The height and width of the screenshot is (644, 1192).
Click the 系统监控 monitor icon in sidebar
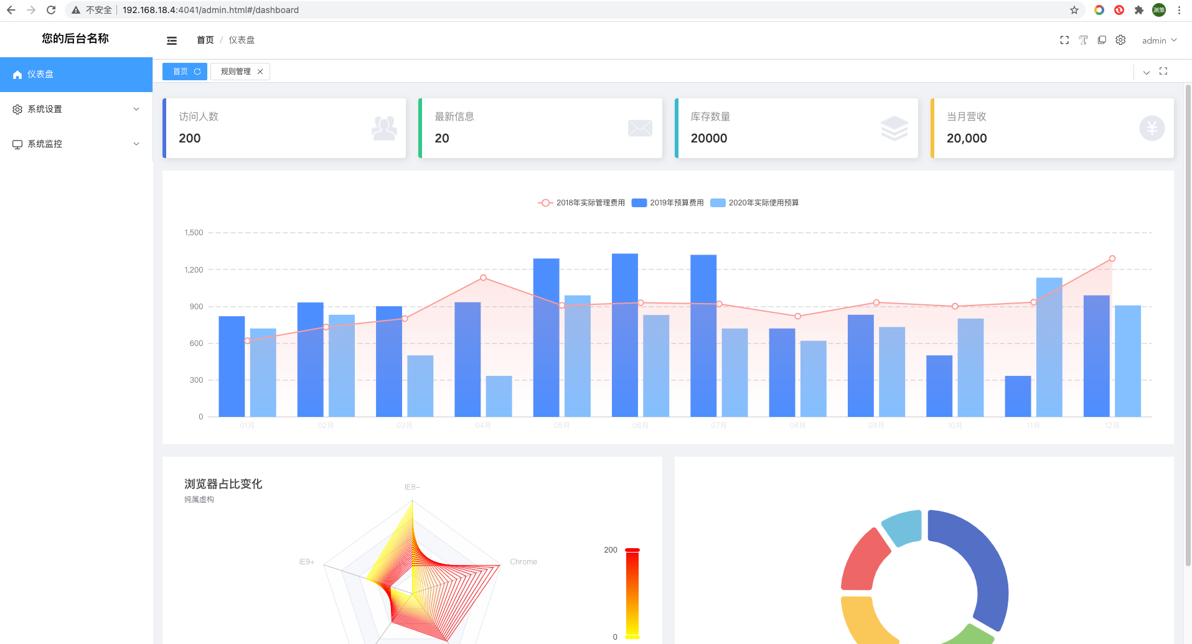point(17,144)
